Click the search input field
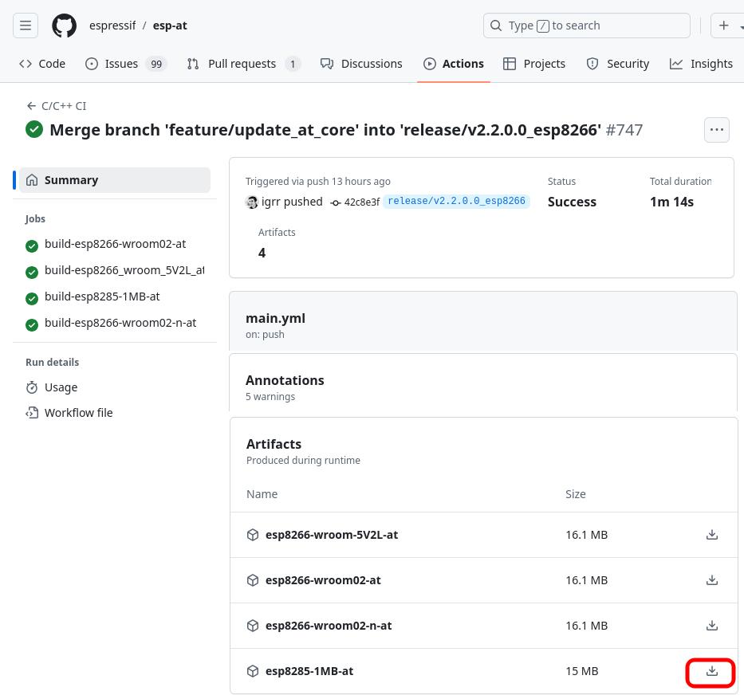 click(586, 26)
